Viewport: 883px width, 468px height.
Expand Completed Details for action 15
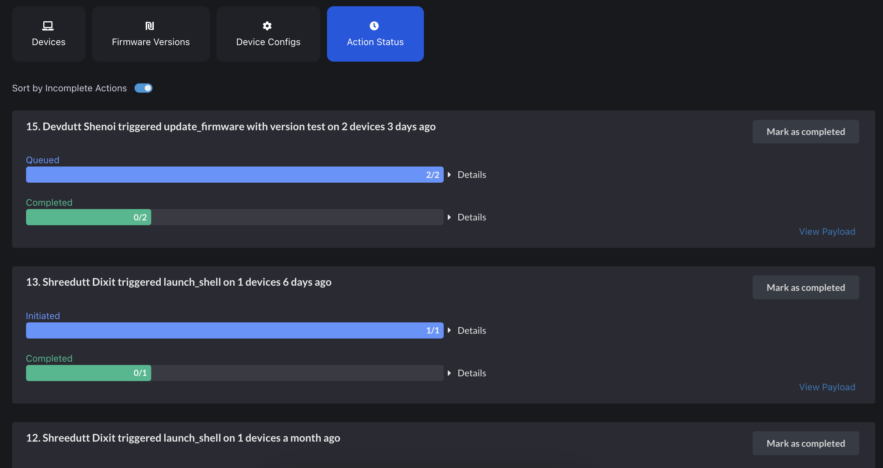(467, 217)
